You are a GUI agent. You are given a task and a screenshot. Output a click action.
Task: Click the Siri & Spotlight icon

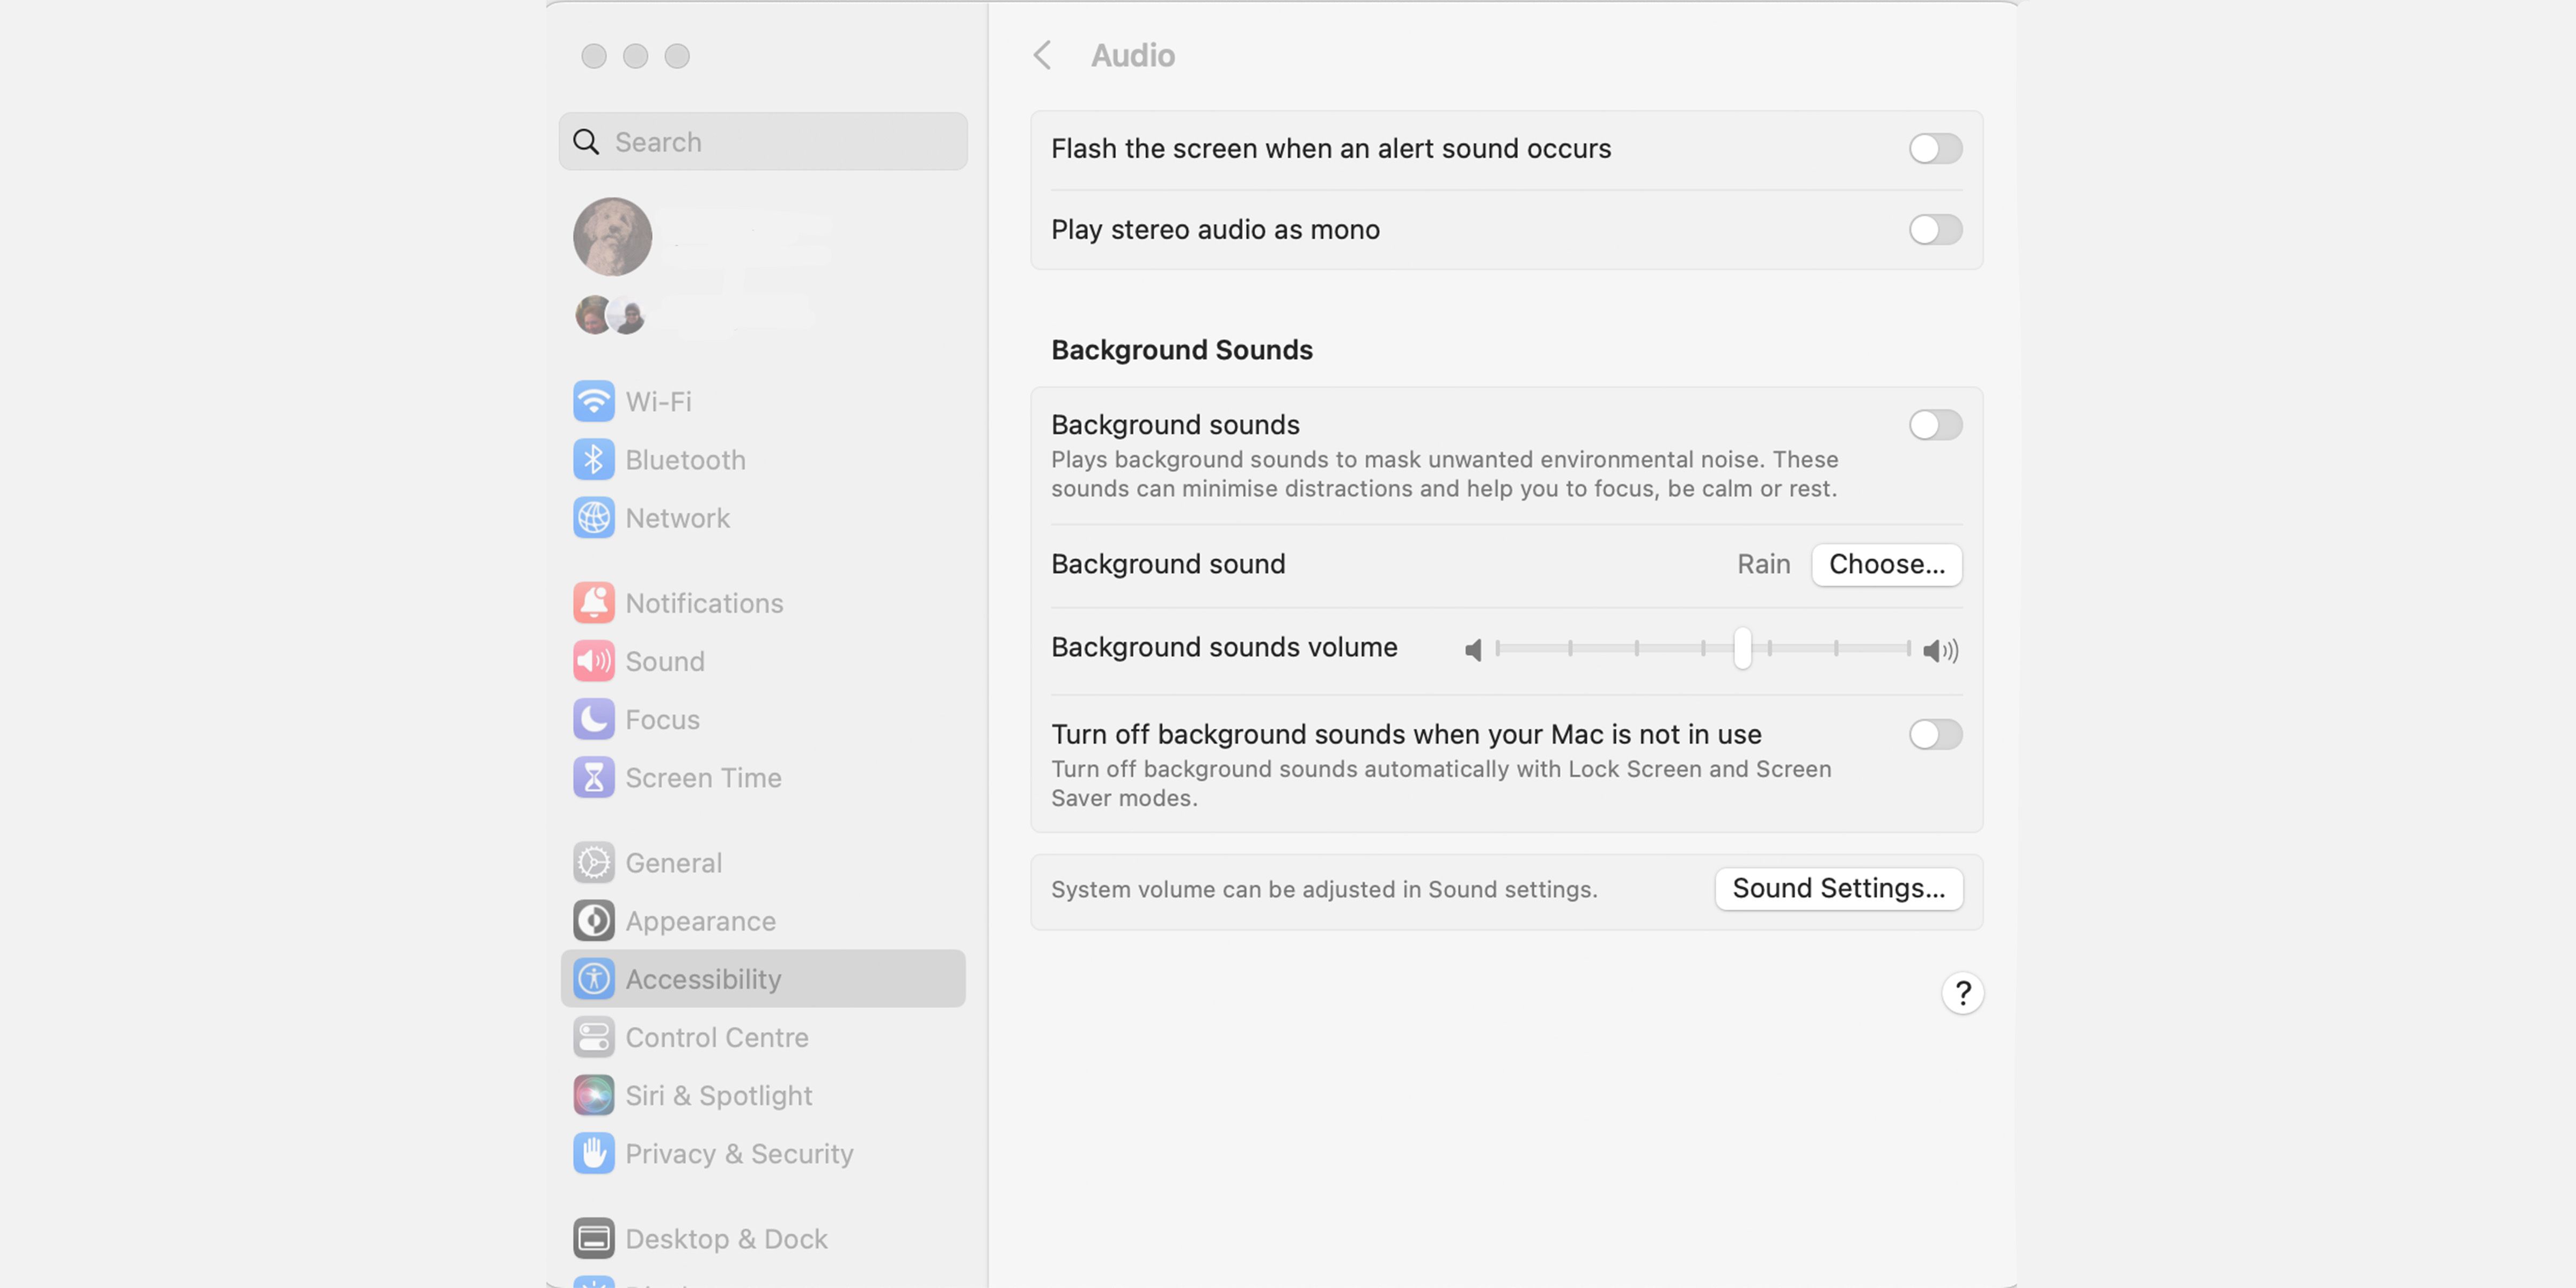(x=593, y=1095)
